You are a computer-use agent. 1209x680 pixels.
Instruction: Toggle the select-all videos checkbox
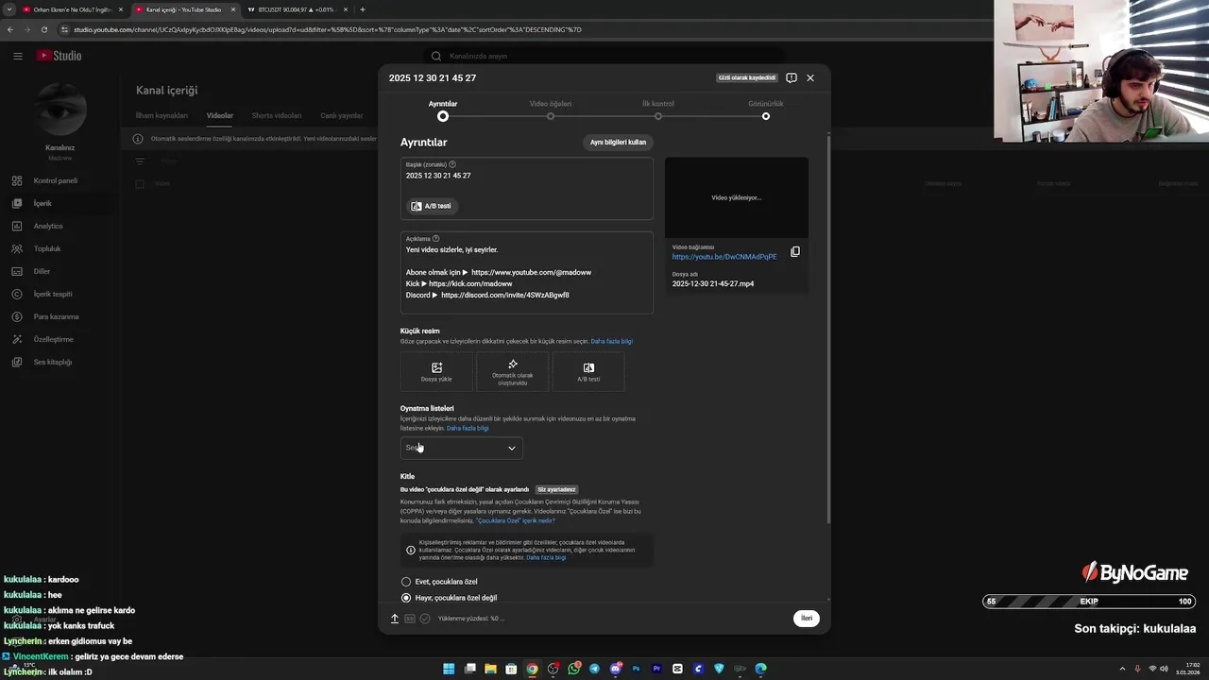tap(140, 183)
